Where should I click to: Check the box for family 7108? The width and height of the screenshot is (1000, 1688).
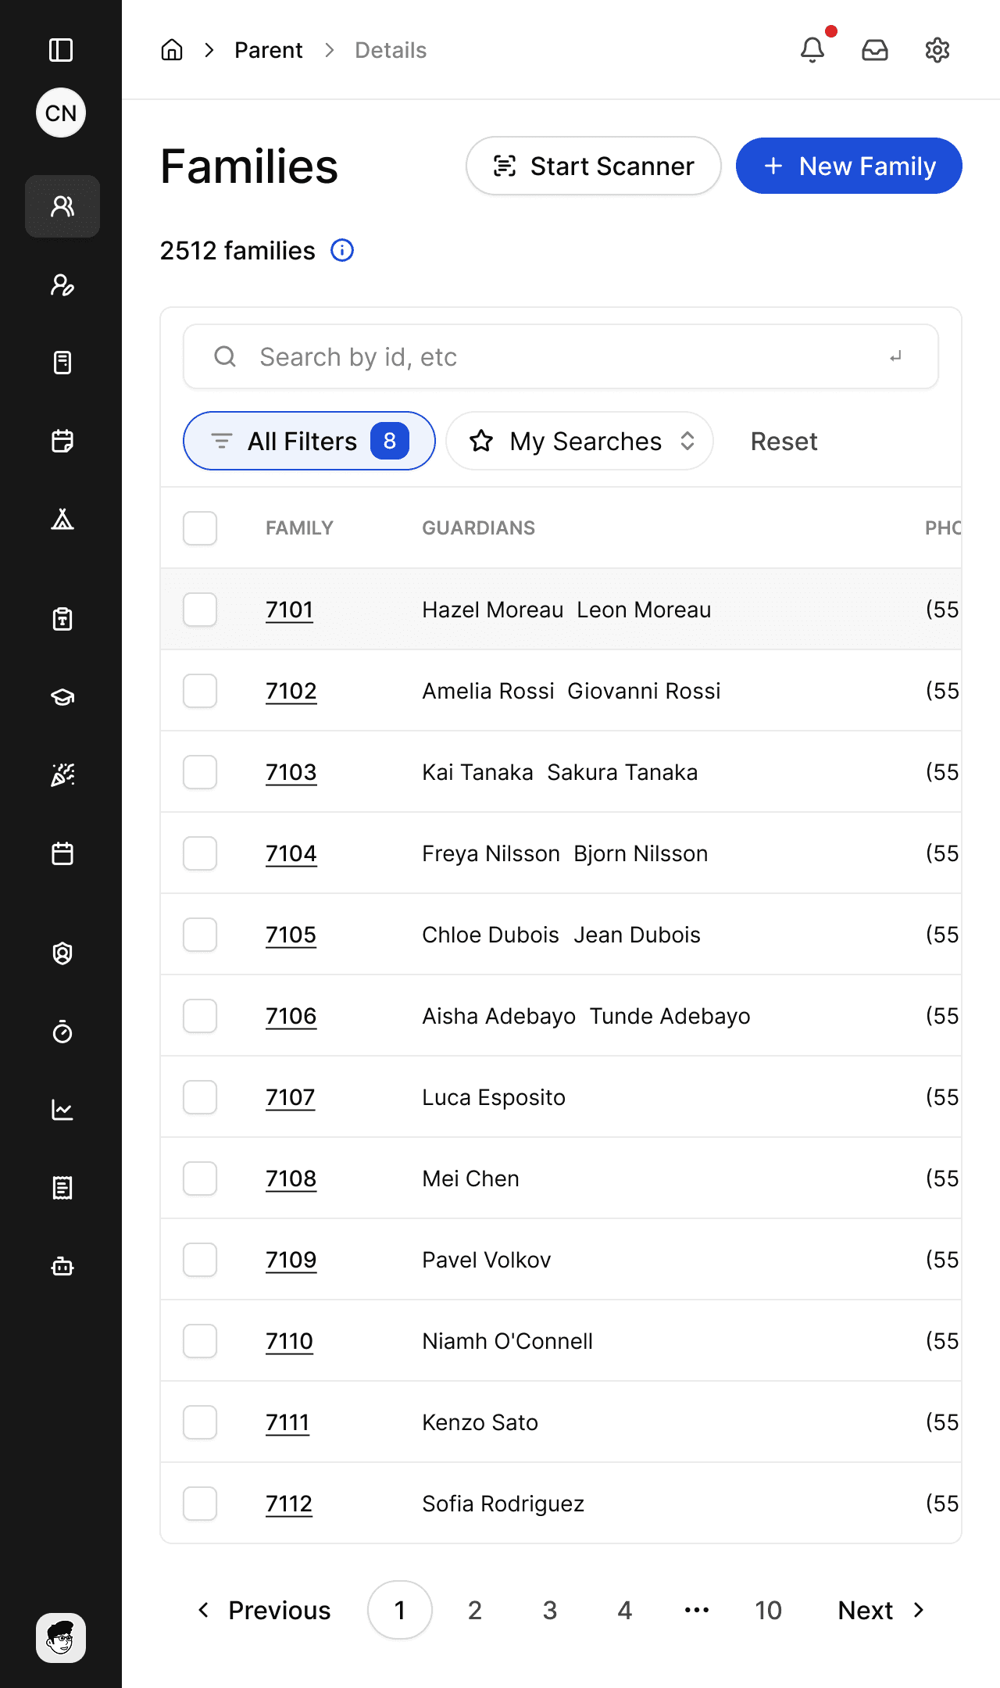tap(200, 1178)
